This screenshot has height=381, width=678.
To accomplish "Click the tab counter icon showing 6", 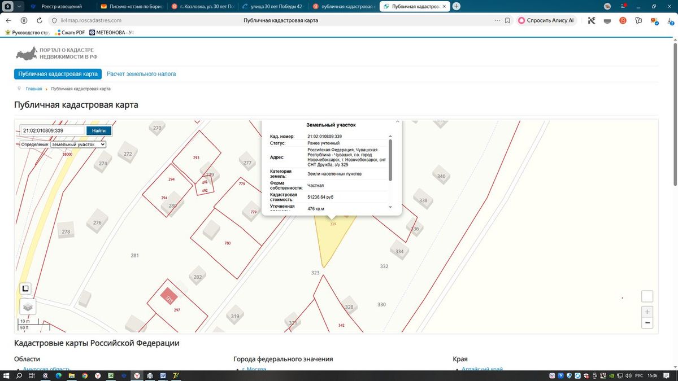I will pyautogui.click(x=8, y=6).
